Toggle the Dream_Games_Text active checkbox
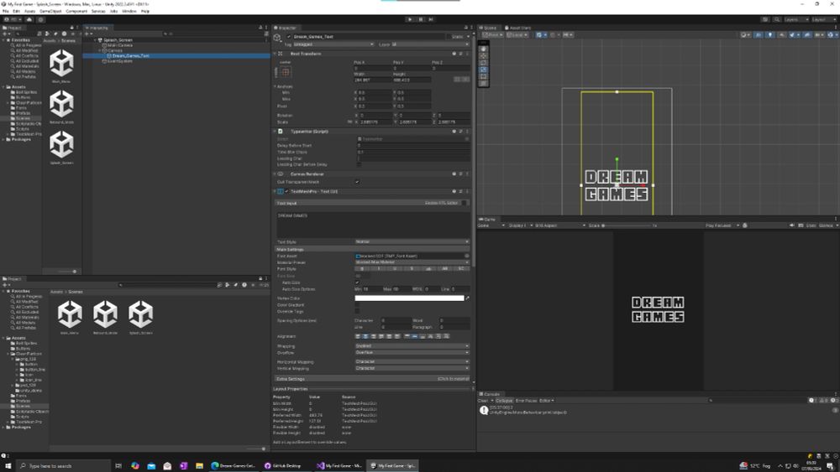This screenshot has height=472, width=840. click(x=289, y=36)
